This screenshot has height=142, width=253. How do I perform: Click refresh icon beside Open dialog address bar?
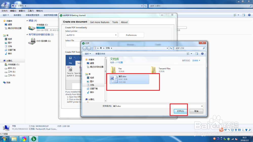(171, 48)
